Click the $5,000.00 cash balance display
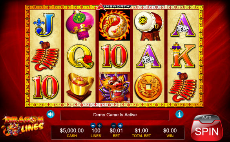Viewport: 230px width, 142px height. [72, 130]
